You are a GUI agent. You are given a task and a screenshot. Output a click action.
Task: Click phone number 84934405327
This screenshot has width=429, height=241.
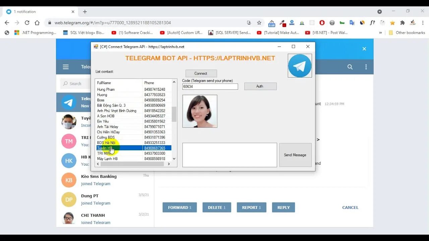pos(155,116)
